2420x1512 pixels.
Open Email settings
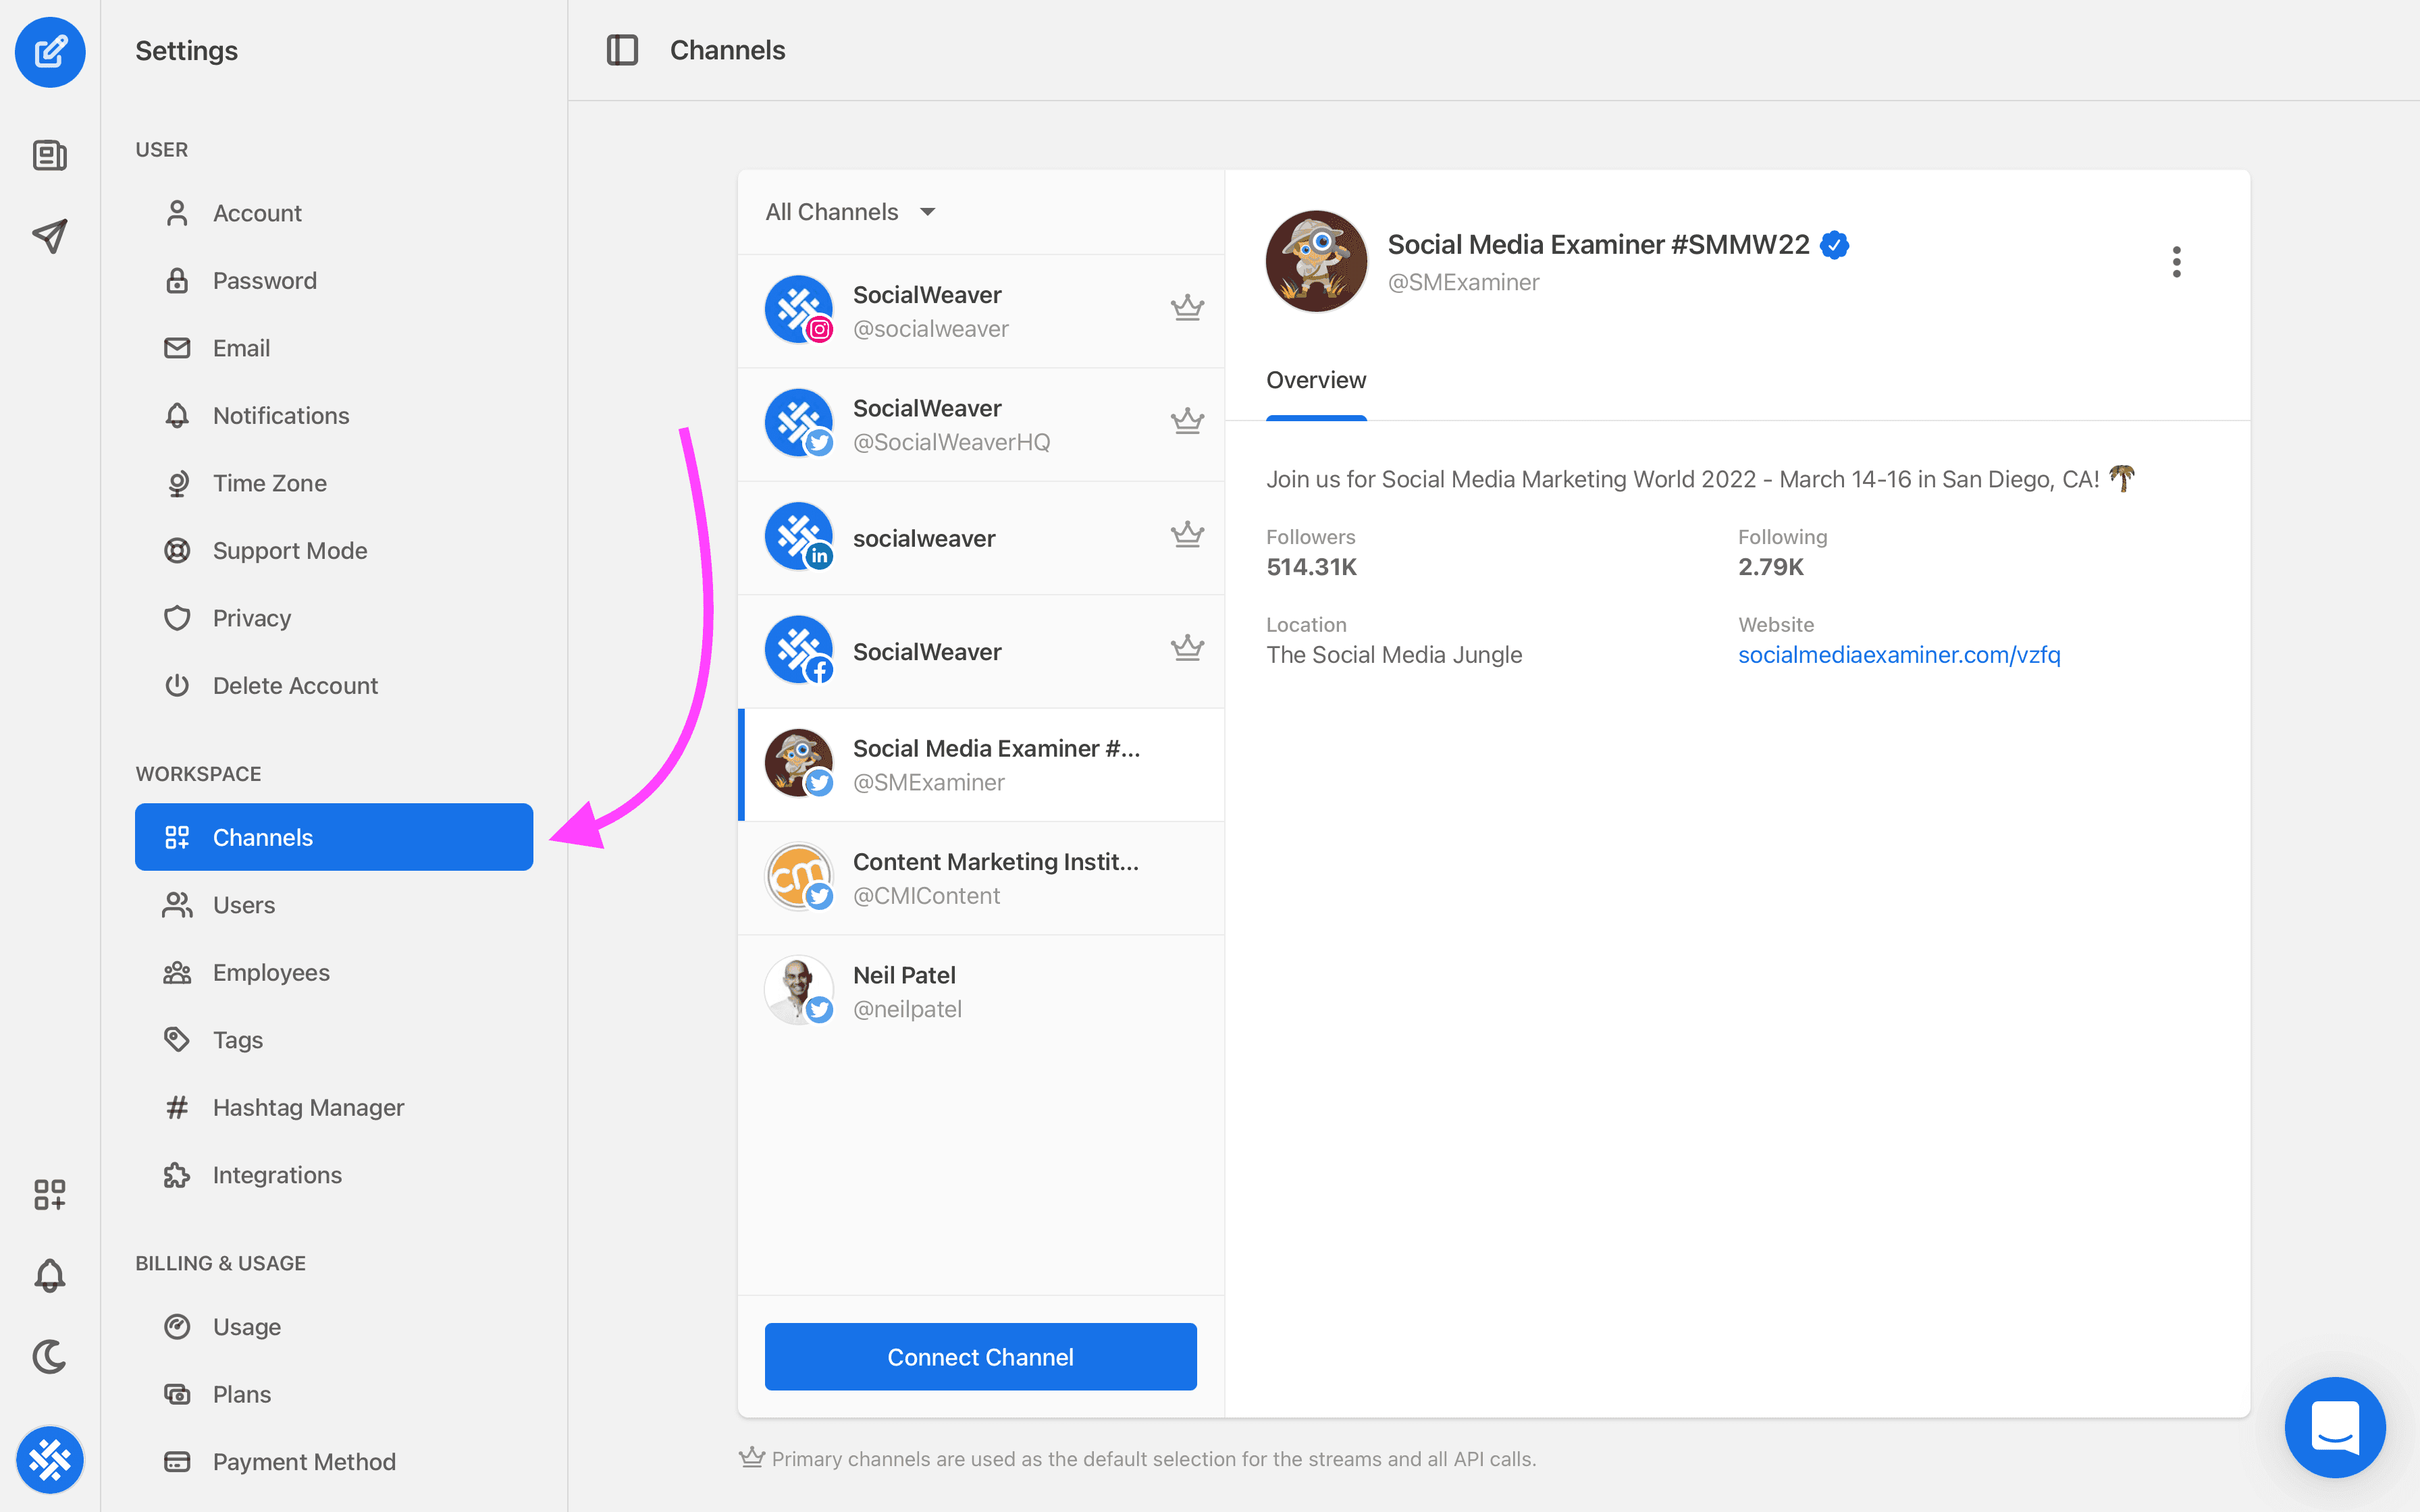[x=334, y=348]
